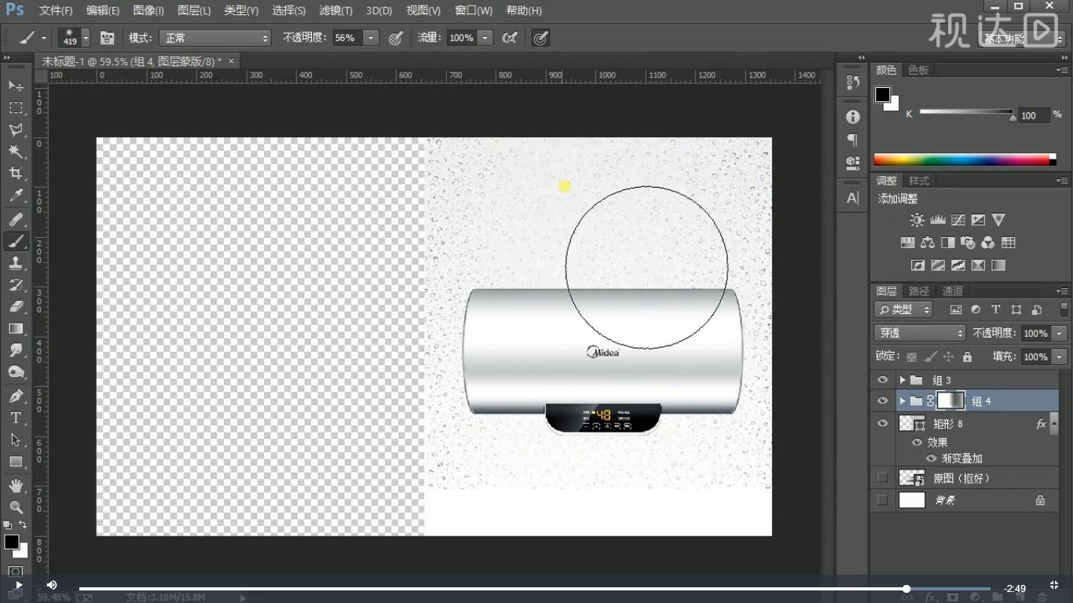The width and height of the screenshot is (1073, 603).
Task: Open the 图像(I) menu
Action: tap(148, 10)
